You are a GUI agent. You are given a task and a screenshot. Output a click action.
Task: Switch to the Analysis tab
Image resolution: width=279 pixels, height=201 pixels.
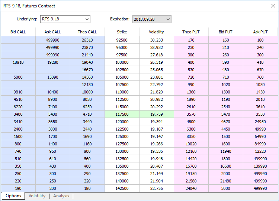pos(61,196)
